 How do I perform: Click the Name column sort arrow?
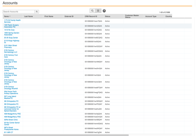point(10,16)
